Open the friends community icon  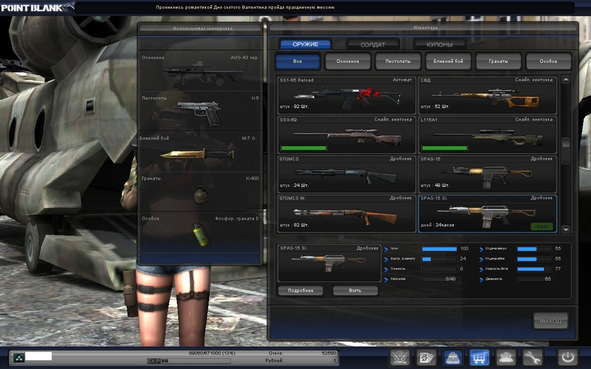[506, 357]
